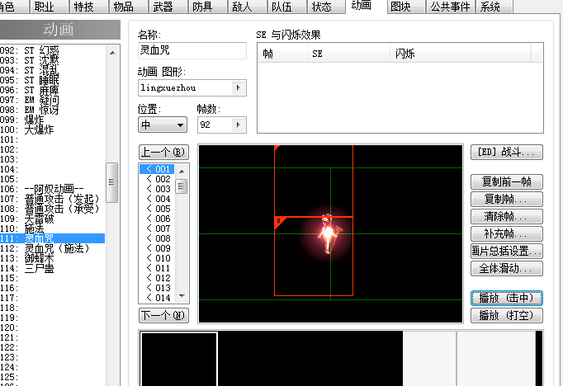The height and width of the screenshot is (386, 563).
Task: Switch to the 队伍 tab
Action: tap(286, 7)
